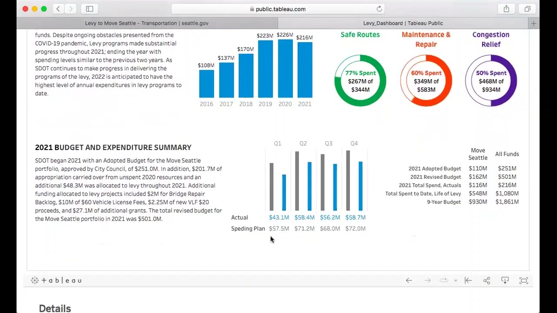Screen dimensions: 557x313
Task: Click the Q1 spending plan $57.5M
Action: click(x=279, y=229)
